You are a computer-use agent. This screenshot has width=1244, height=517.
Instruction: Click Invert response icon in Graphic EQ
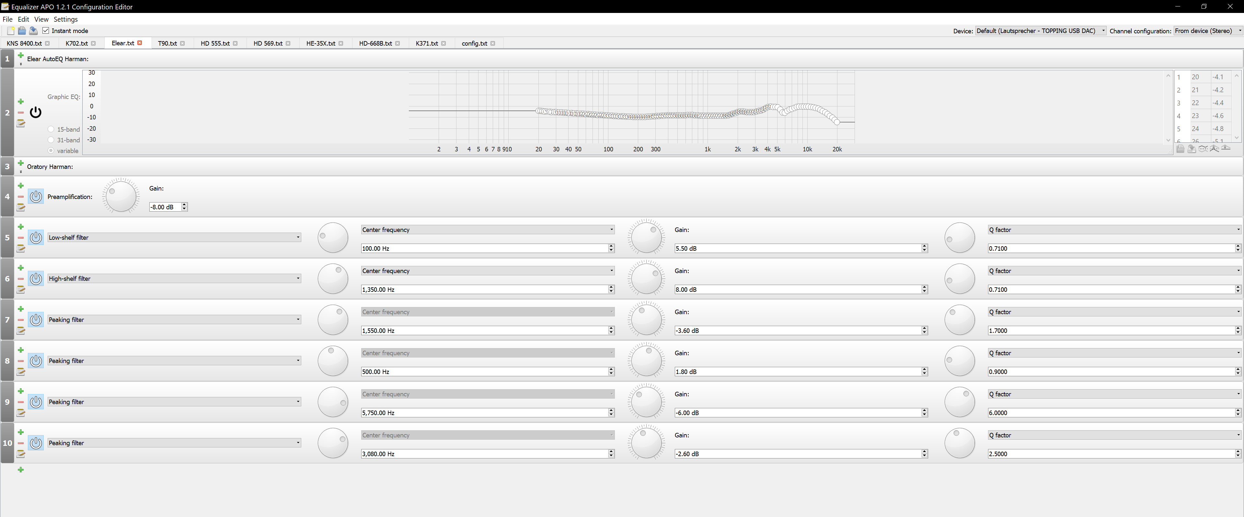(x=1203, y=148)
